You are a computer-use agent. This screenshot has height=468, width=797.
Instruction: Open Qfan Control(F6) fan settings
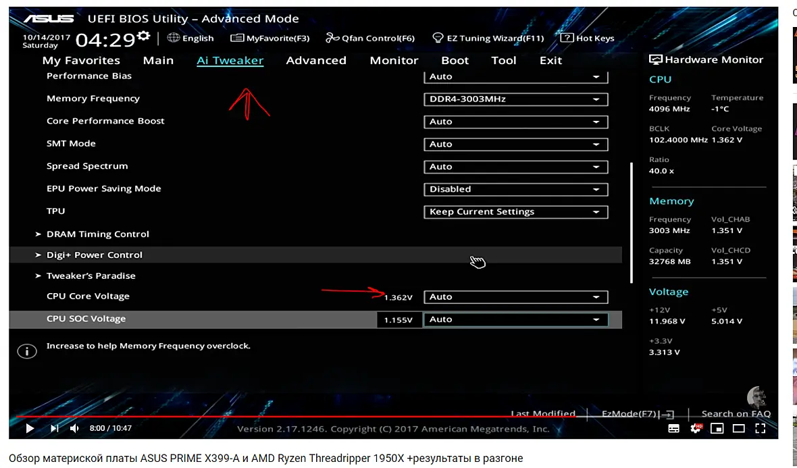point(370,38)
